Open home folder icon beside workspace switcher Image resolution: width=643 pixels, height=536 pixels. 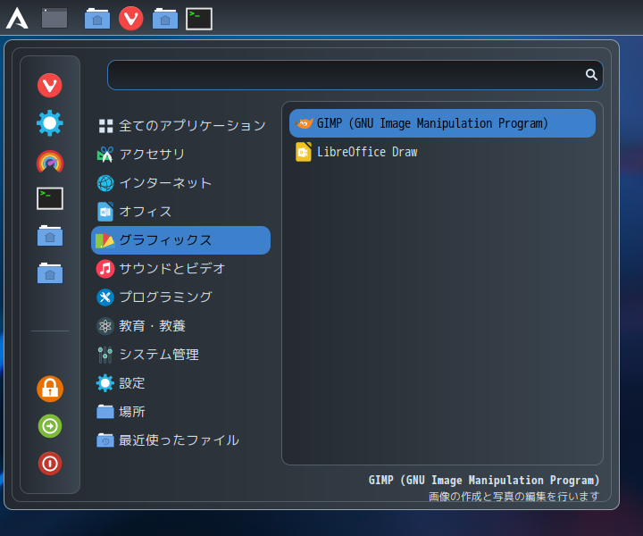pos(97,19)
